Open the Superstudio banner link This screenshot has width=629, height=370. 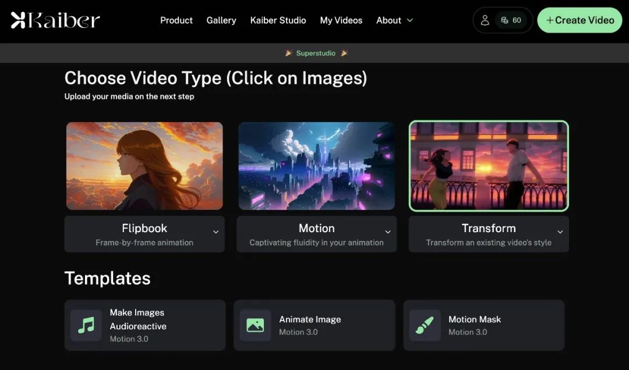[316, 53]
